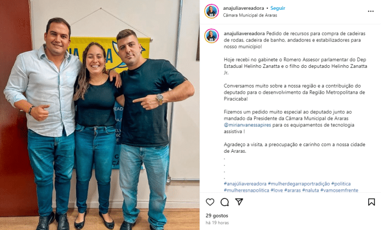Open hashtag #mulheresnapolitica
The width and height of the screenshot is (381, 230).
click(x=246, y=190)
